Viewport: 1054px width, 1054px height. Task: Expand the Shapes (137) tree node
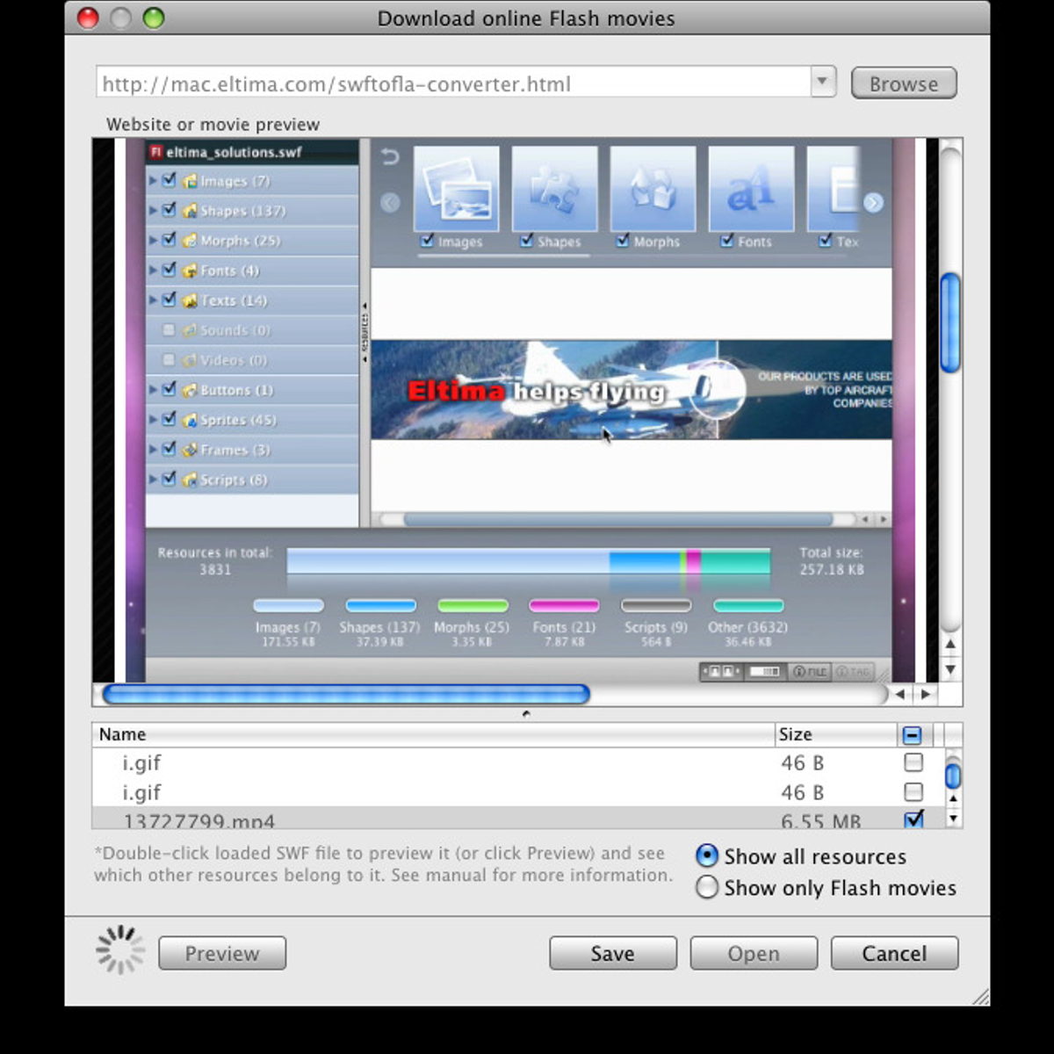click(153, 210)
